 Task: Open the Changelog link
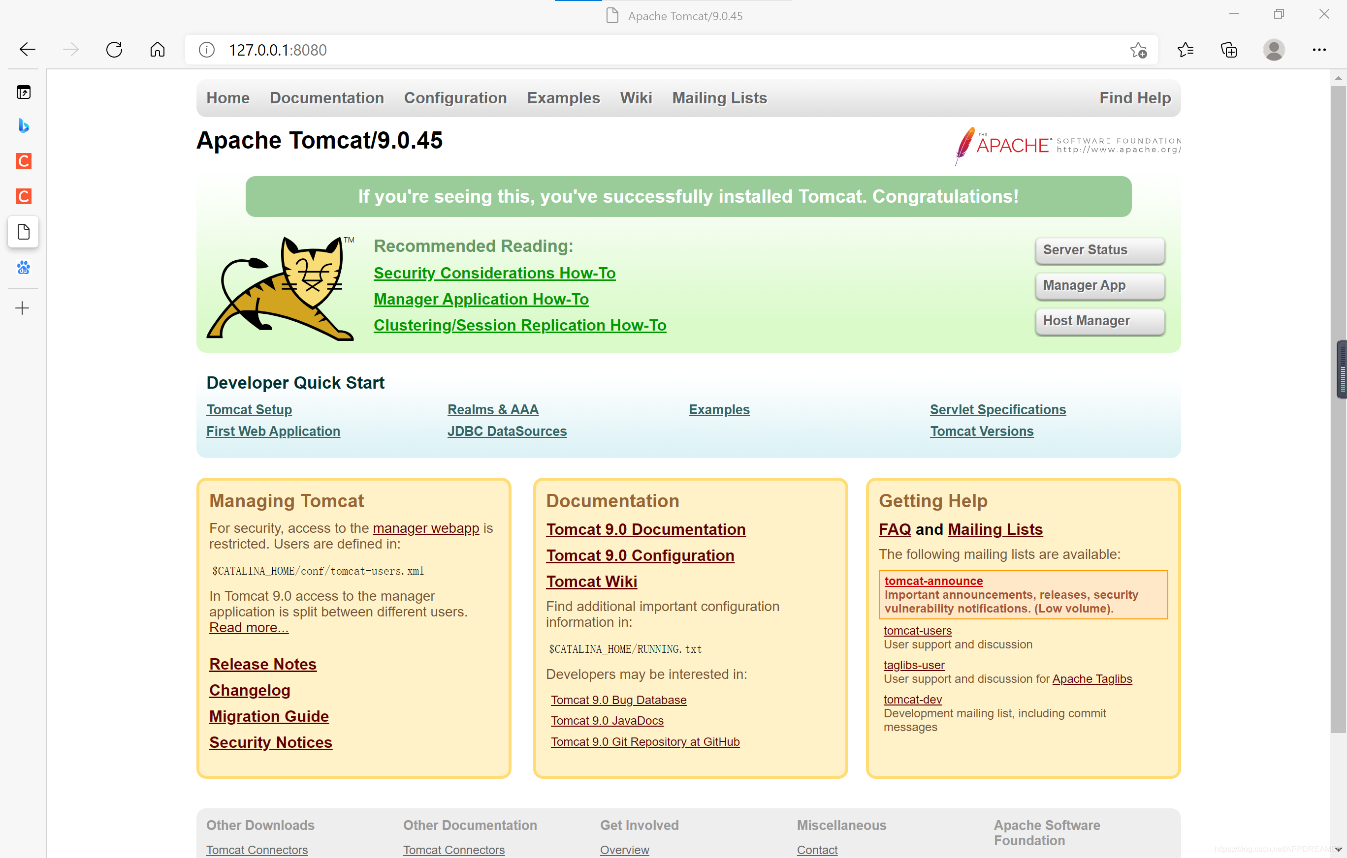click(250, 690)
